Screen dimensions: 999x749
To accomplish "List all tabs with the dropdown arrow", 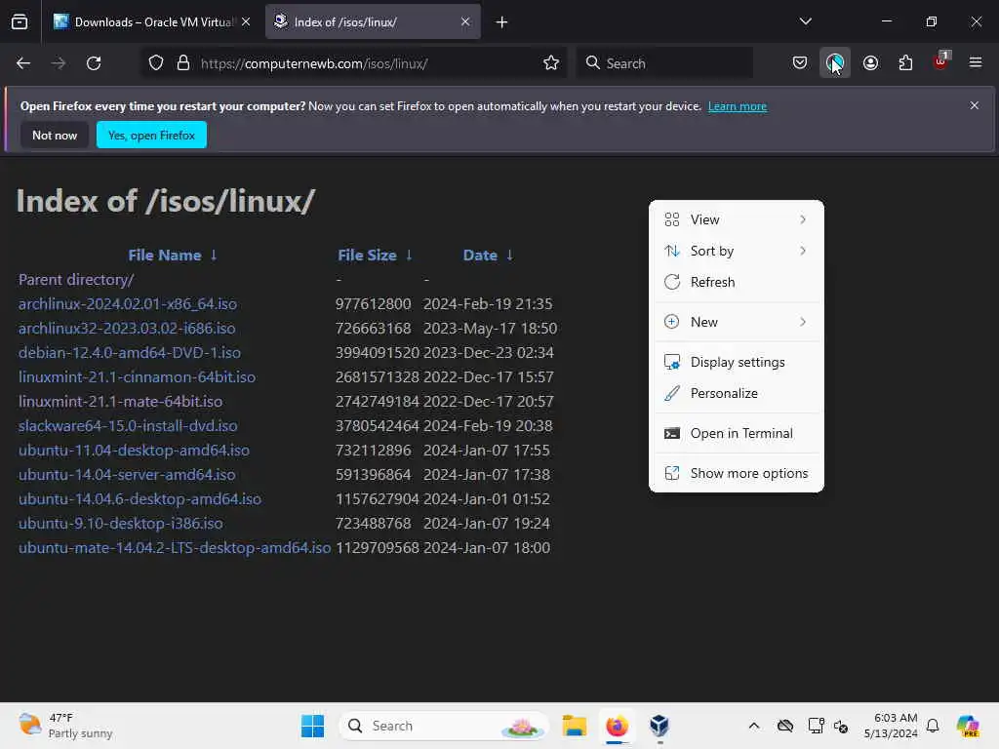I will coord(805,21).
